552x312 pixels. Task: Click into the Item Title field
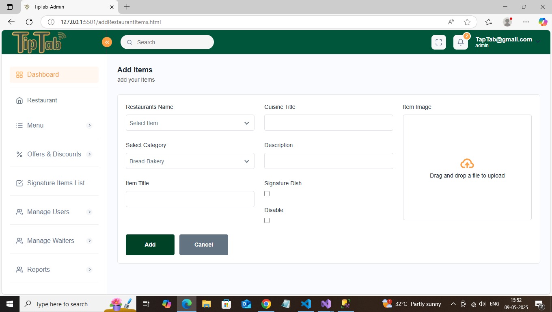[190, 199]
